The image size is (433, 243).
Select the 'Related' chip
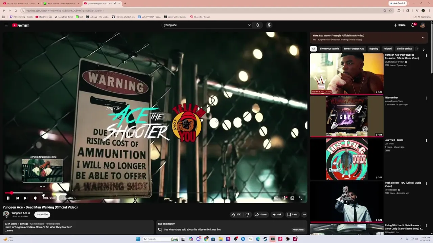tap(388, 49)
